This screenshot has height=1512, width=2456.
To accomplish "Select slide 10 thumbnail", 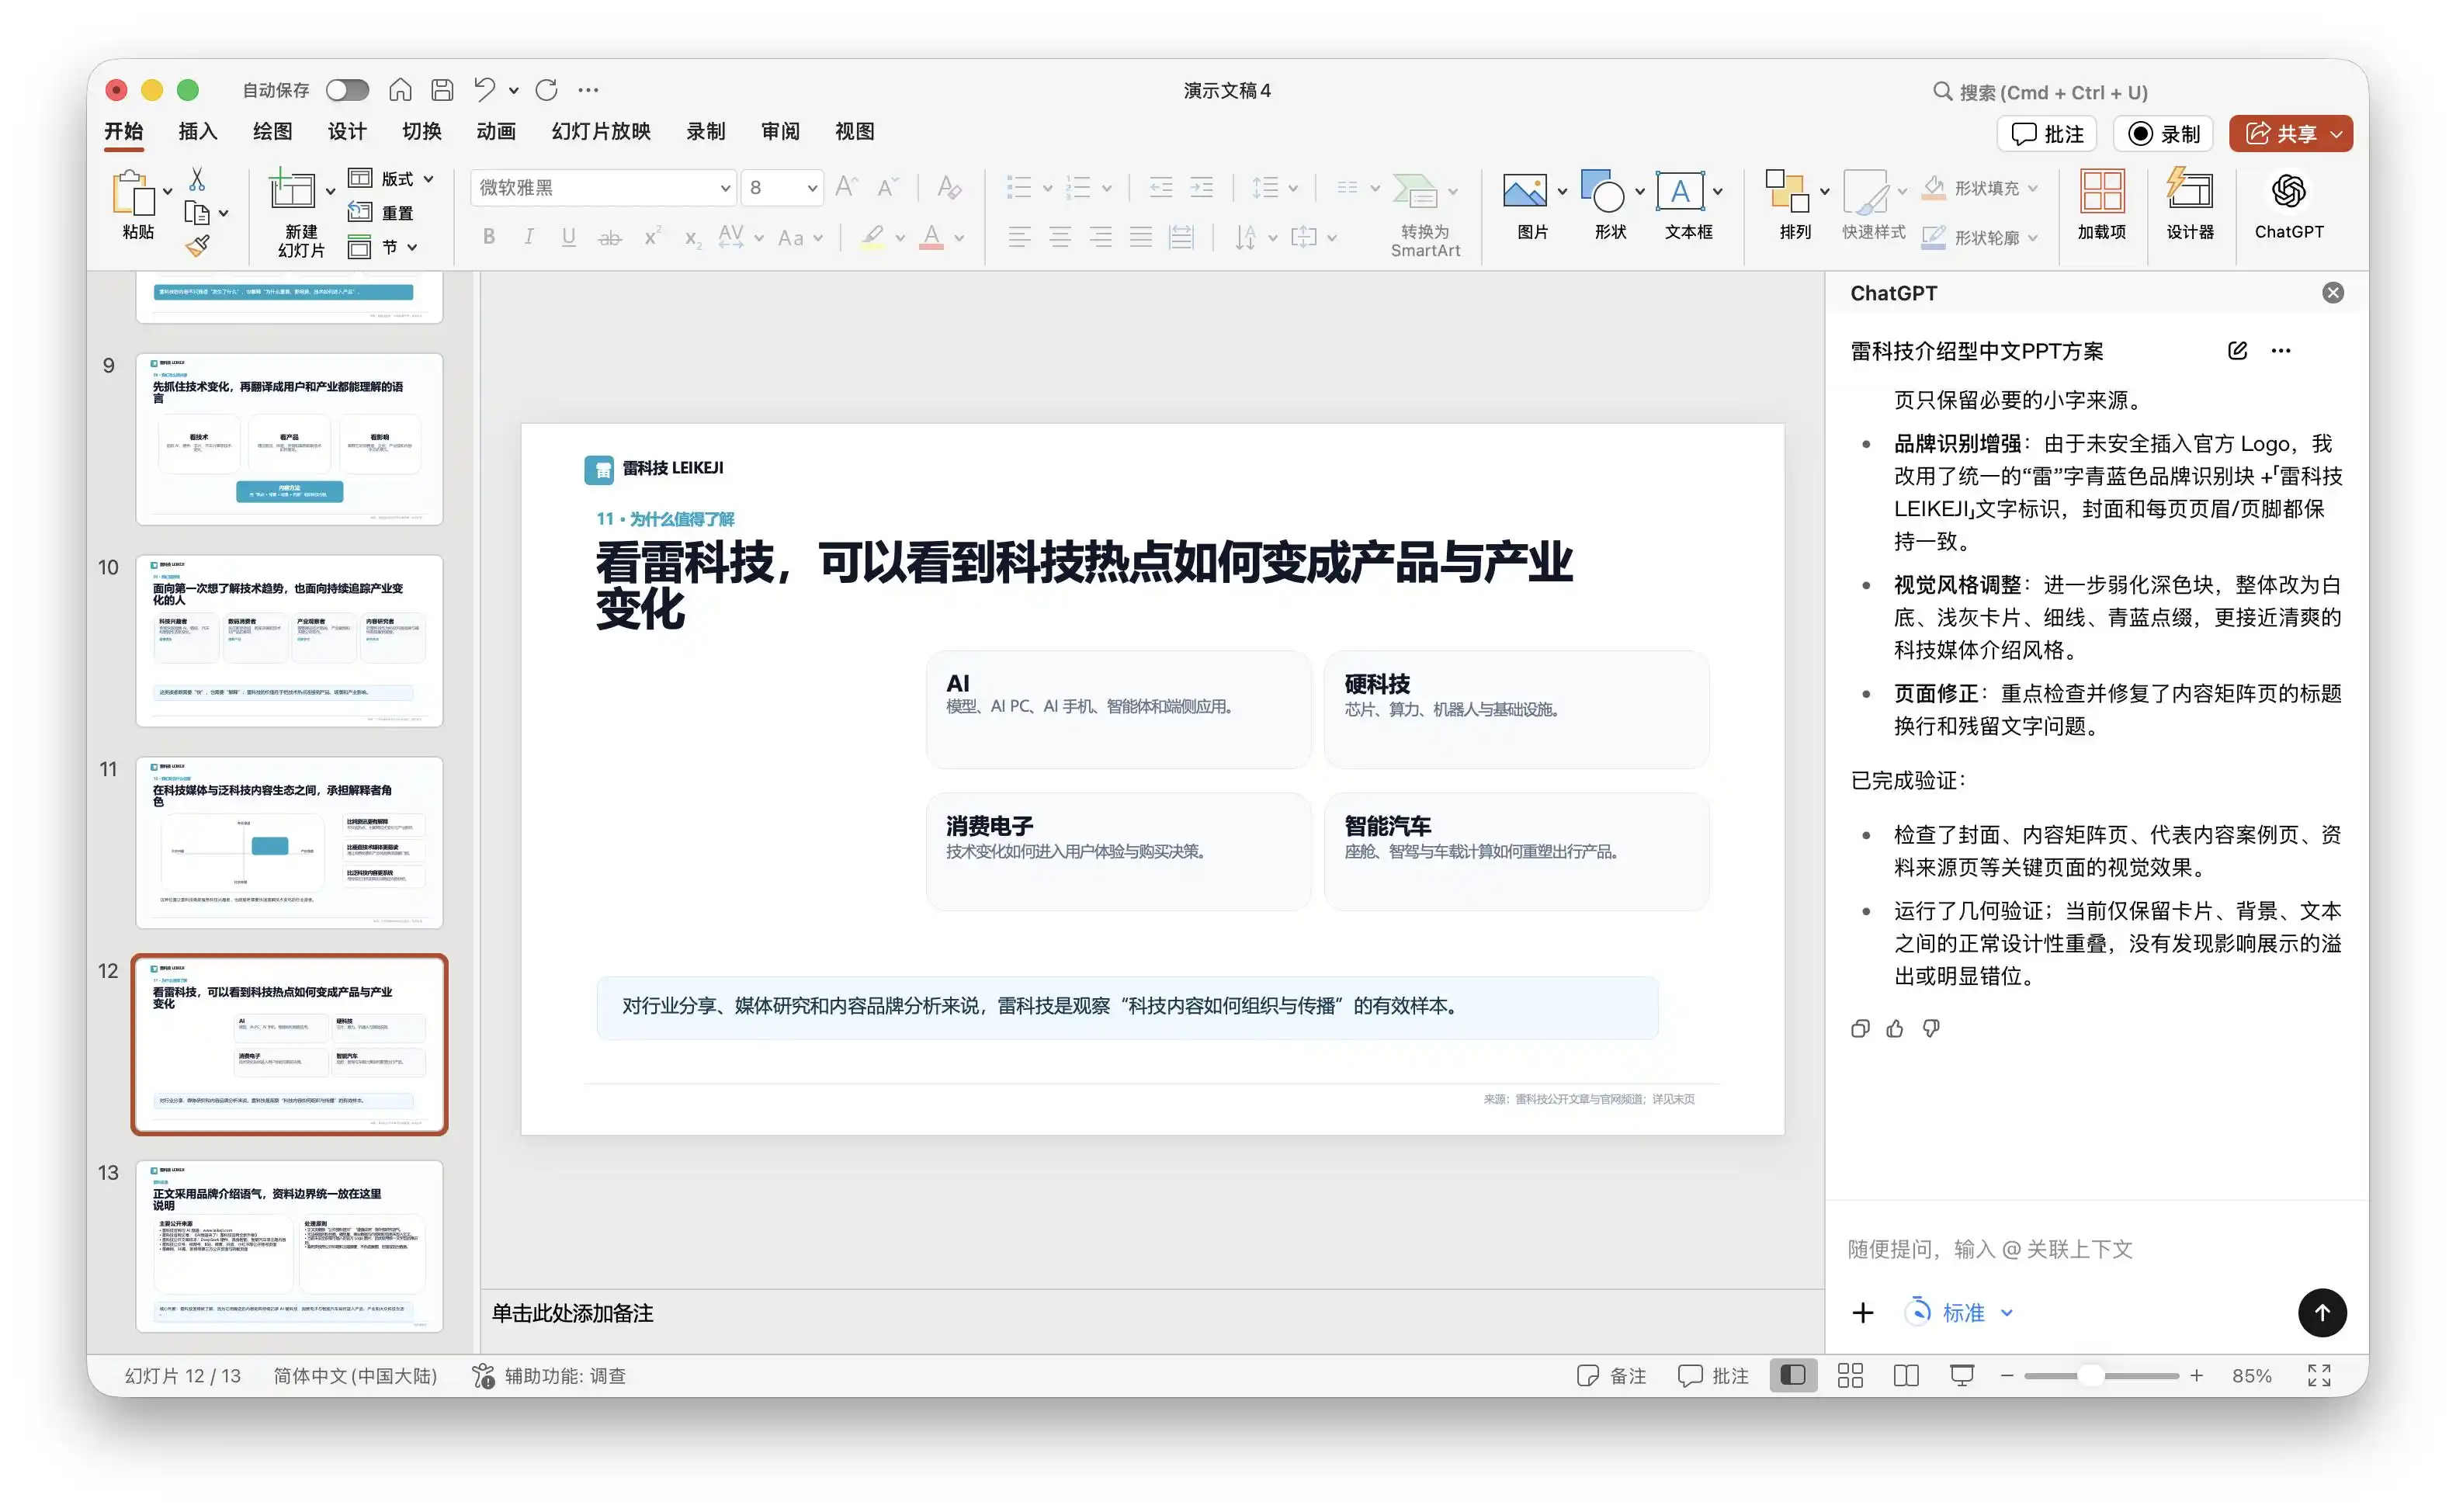I will [289, 640].
